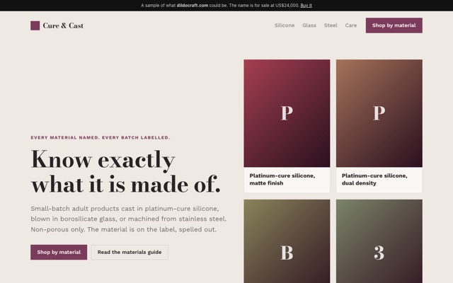Open the Cure & Cast brand name link
Screen dimensions: 453x283
(x=63, y=25)
